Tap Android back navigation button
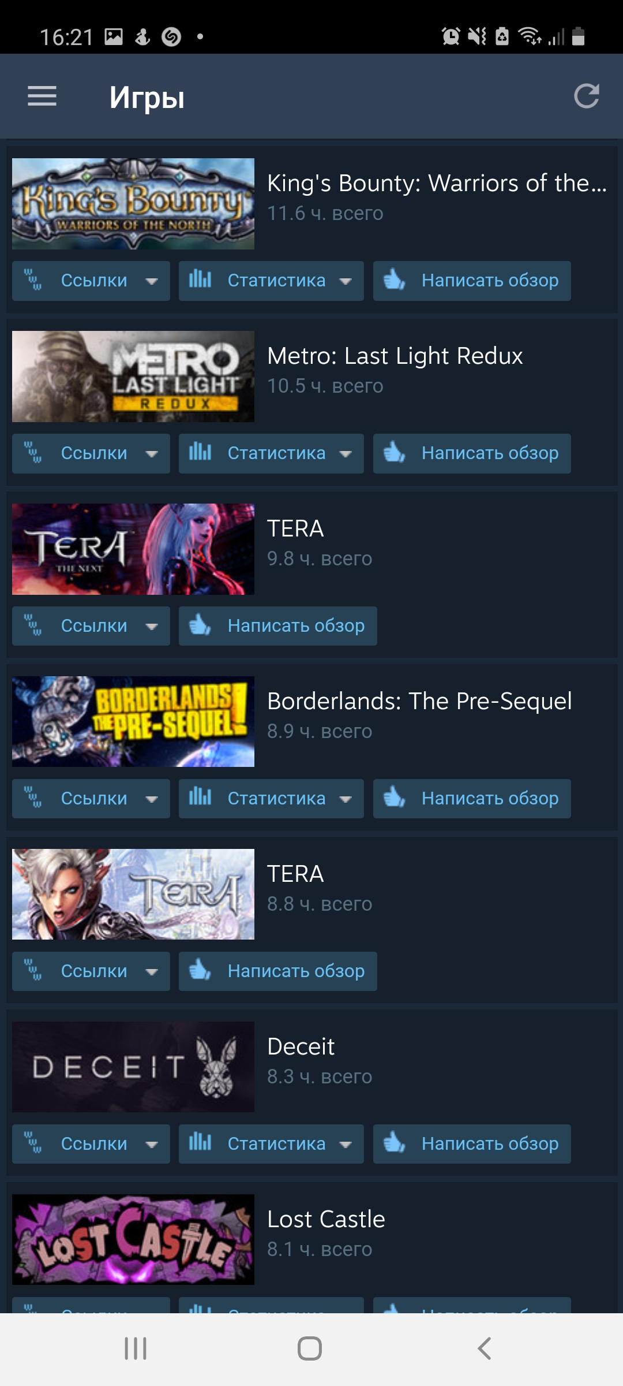 click(485, 1348)
